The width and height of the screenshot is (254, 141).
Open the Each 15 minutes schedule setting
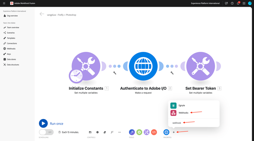[x=68, y=132]
